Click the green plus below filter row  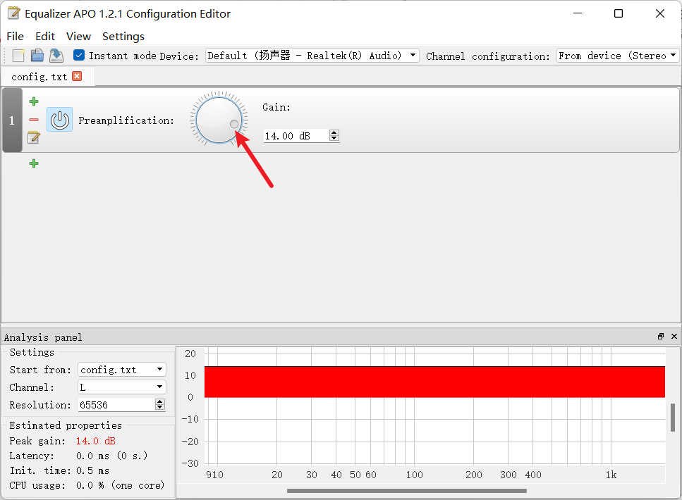click(x=34, y=163)
